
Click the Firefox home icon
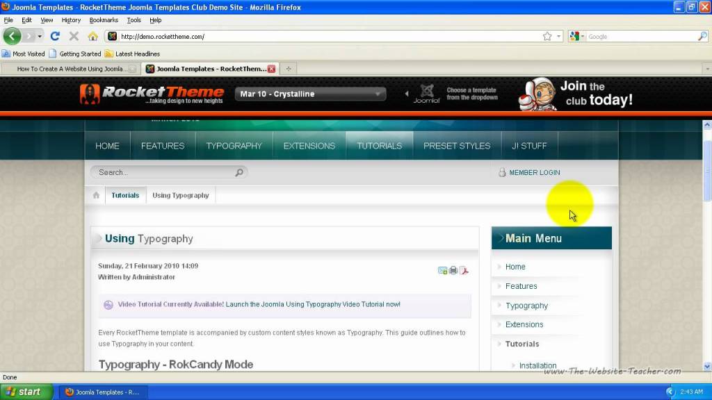[x=92, y=36]
